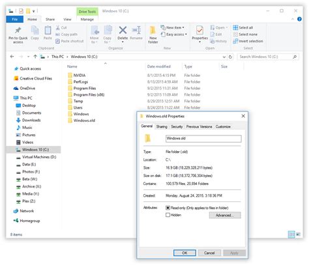Image resolution: width=309 pixels, height=265 pixels.
Task: Select OneDrive in navigation pane
Action: (x=24, y=88)
